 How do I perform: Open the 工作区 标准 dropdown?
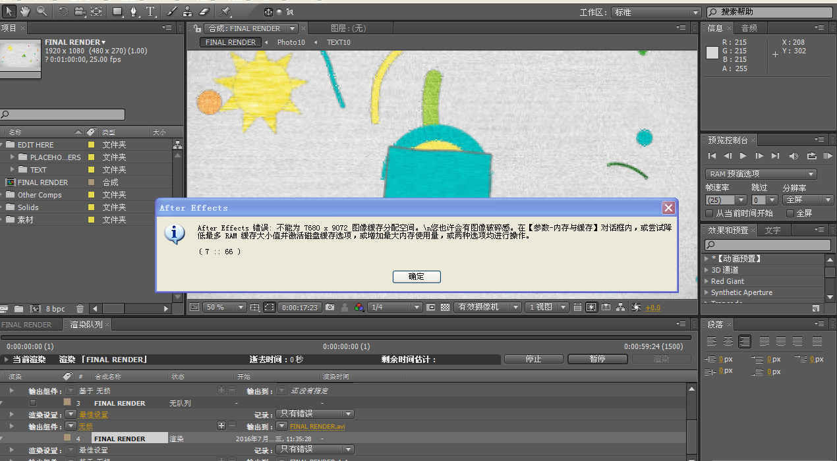(x=657, y=13)
